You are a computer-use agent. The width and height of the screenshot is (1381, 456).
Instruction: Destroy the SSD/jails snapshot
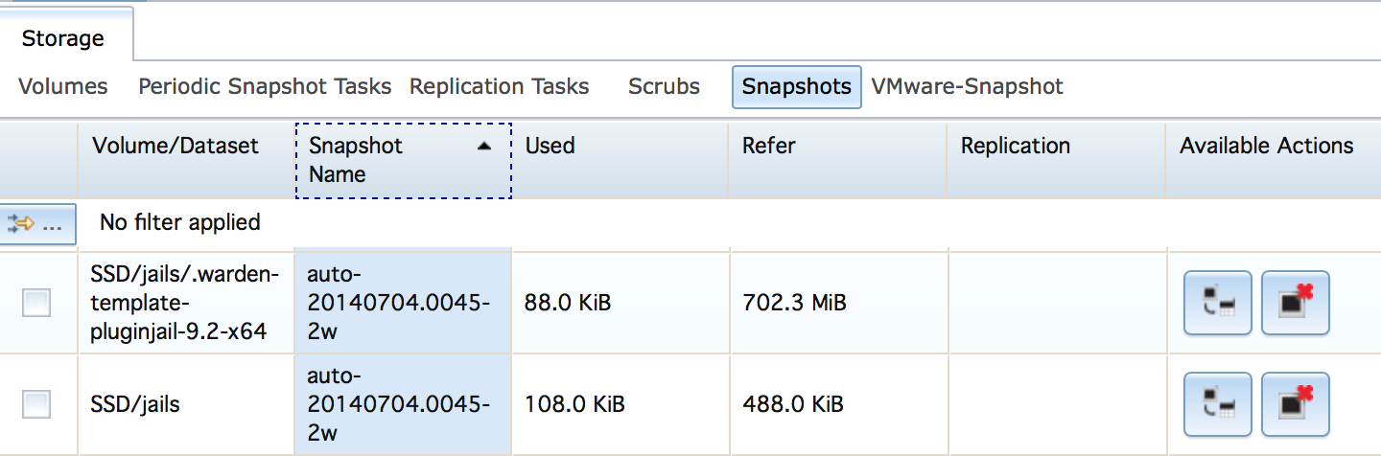(1296, 404)
